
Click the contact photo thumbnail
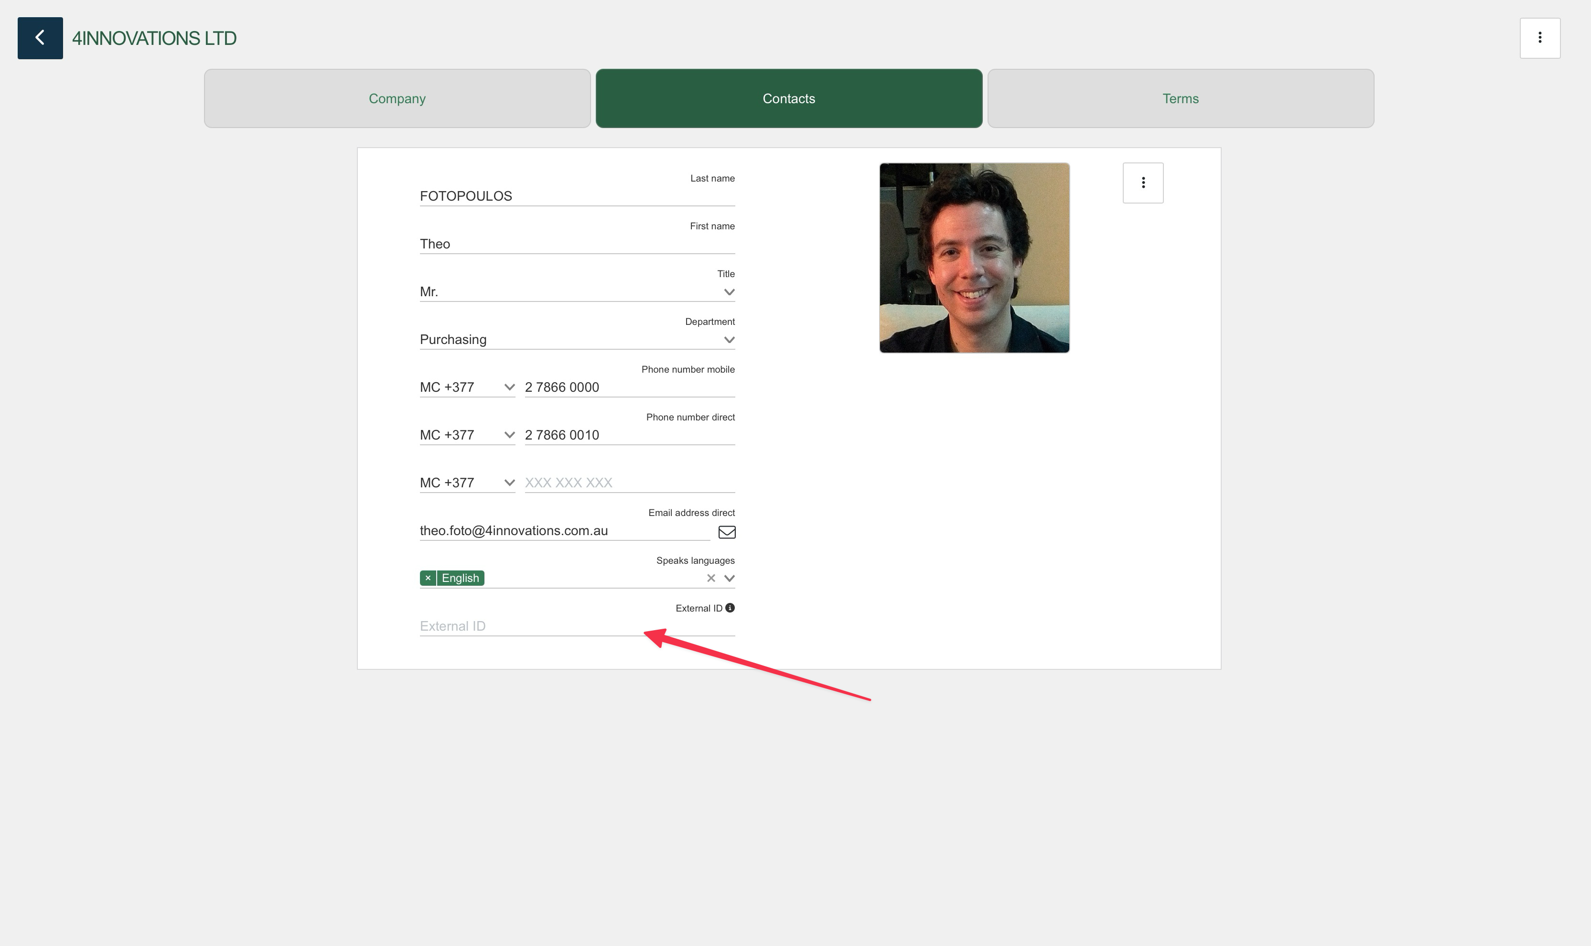(973, 258)
